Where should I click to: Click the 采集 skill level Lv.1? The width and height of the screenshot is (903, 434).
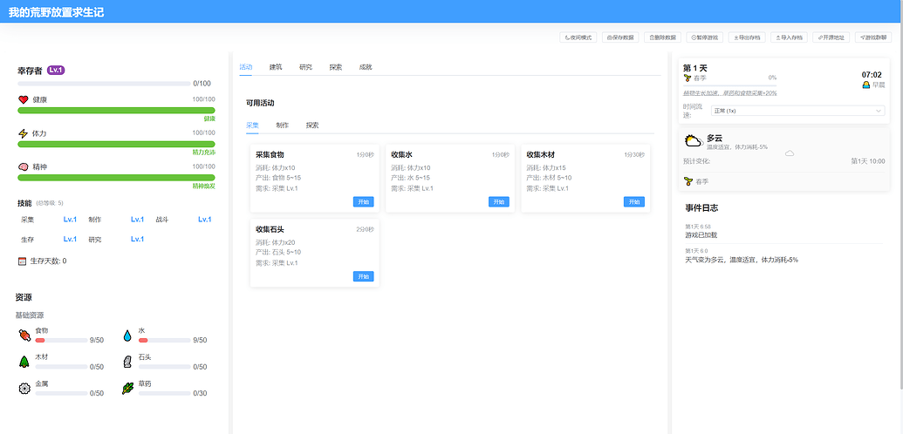click(71, 220)
